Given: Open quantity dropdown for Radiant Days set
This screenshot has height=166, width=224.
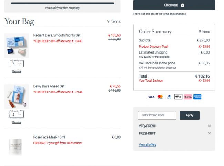Looking at the screenshot, I should coord(17,63).
